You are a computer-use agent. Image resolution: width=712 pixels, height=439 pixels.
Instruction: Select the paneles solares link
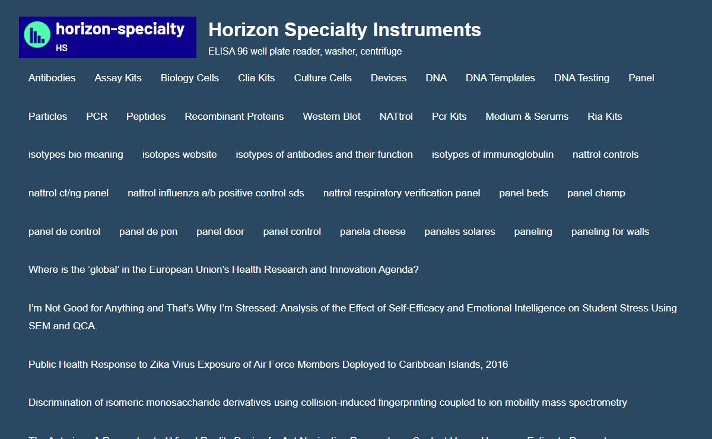pos(460,231)
